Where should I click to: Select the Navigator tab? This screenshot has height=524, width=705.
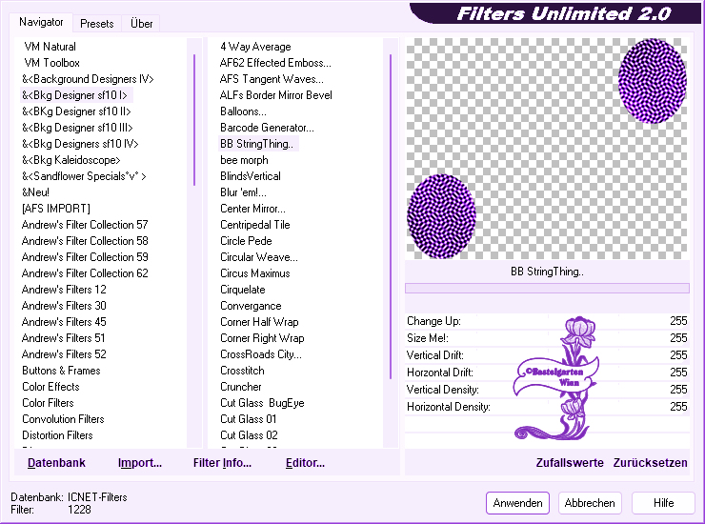tap(42, 22)
